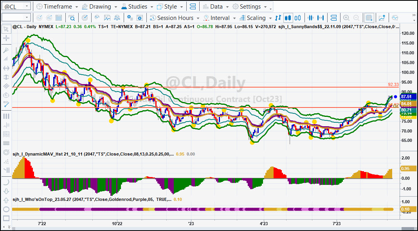The width and height of the screenshot is (418, 231).
Task: Click the gear with hash icon
Action: (130, 18)
